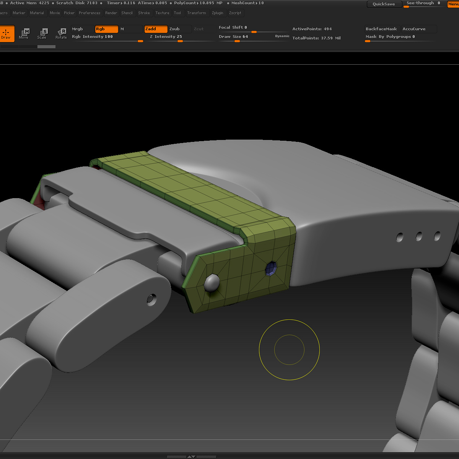
Task: Adjust the See-through slider
Action: pos(424,4)
